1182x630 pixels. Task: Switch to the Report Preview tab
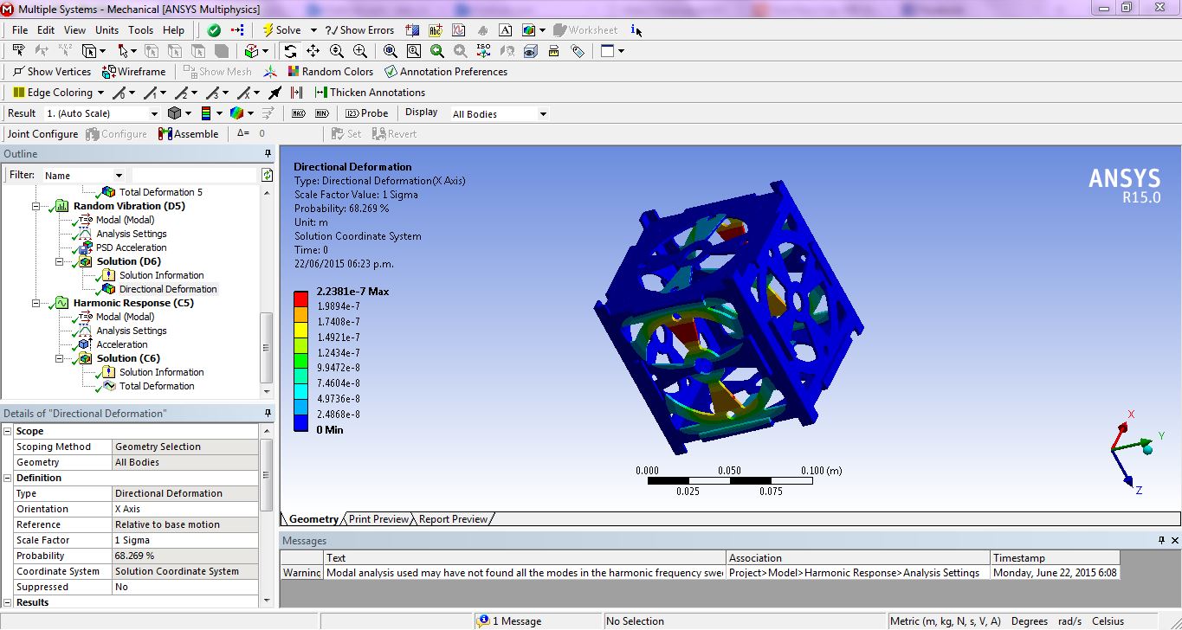[453, 519]
